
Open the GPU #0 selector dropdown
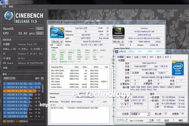(118, 42)
